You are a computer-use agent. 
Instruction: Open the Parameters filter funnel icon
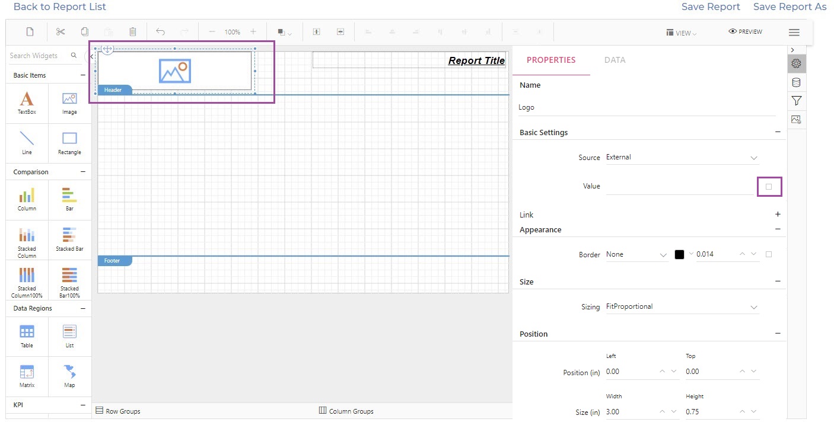[796, 101]
